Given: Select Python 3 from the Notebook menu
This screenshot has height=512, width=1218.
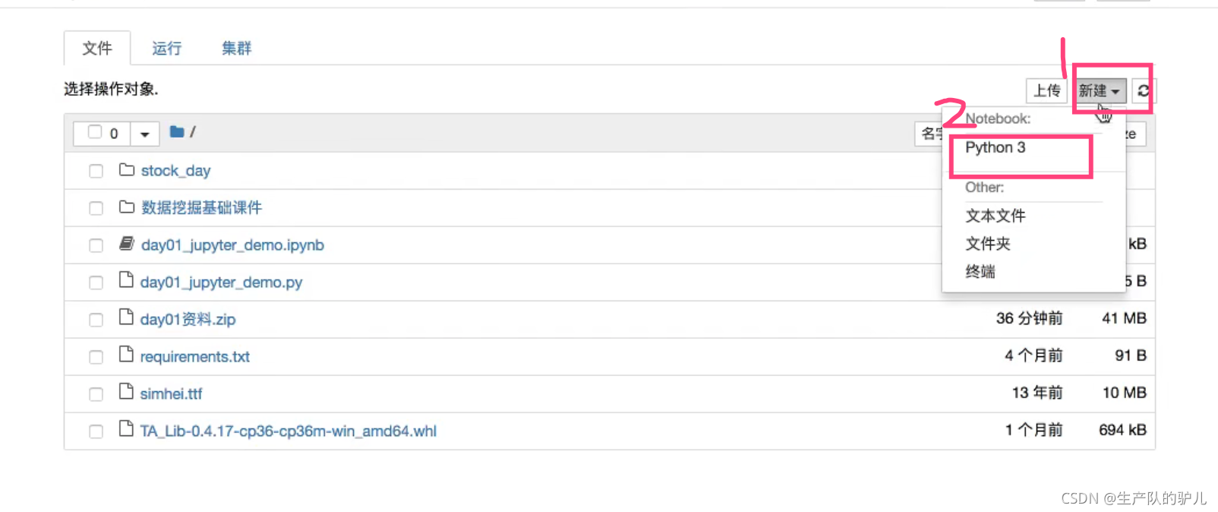Looking at the screenshot, I should [995, 147].
